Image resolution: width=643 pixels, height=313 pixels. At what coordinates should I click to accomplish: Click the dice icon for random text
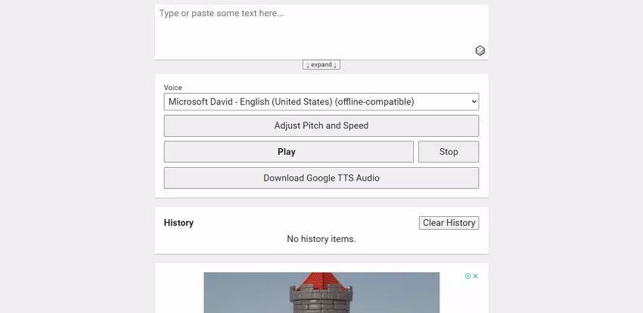click(x=480, y=51)
